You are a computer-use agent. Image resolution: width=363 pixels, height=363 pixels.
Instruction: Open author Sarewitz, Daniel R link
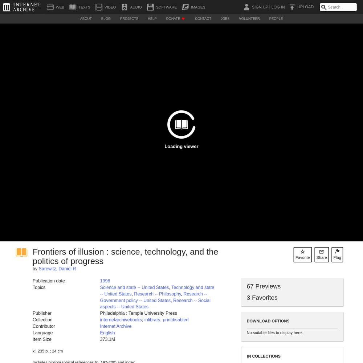tap(57, 269)
